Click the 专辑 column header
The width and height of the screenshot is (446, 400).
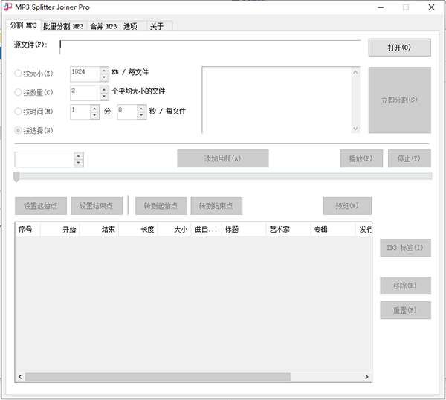(x=333, y=229)
